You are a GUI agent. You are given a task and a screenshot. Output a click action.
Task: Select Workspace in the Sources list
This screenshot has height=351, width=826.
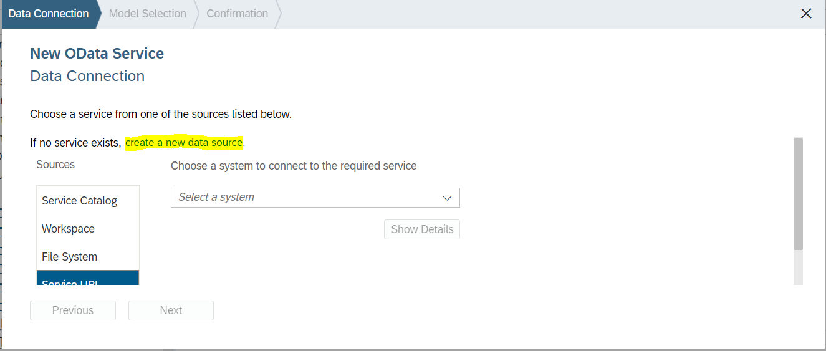pyautogui.click(x=68, y=229)
